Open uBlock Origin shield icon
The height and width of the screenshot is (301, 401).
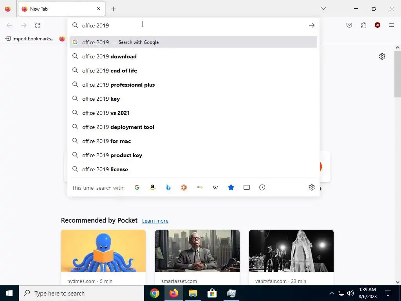pyautogui.click(x=378, y=25)
